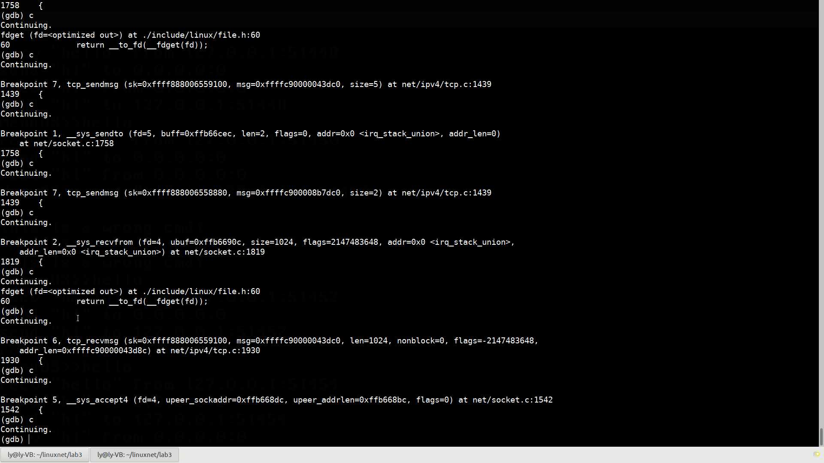Click the Breakpoint 1 __sys_sendto line
Image resolution: width=824 pixels, height=463 pixels.
251,134
